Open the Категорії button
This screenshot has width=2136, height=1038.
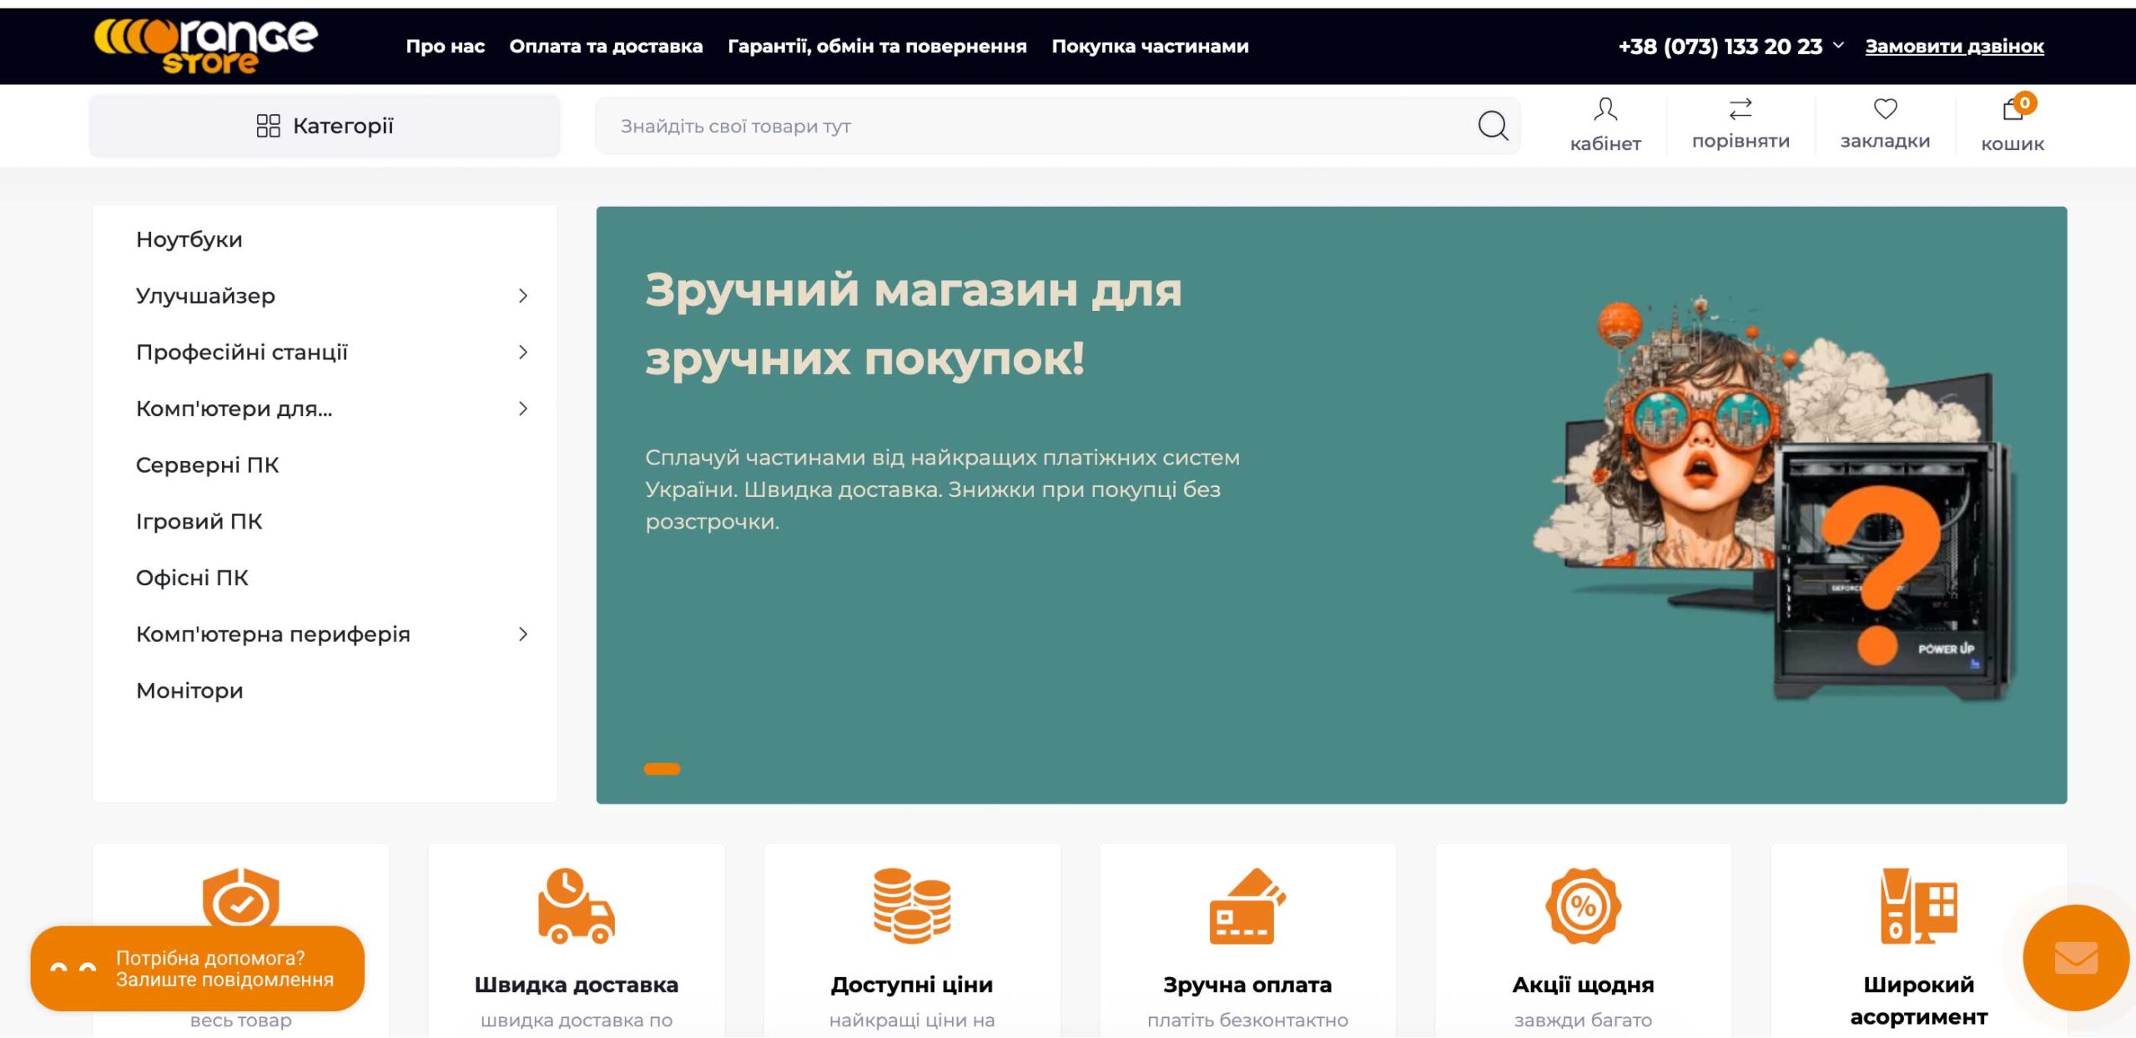point(325,126)
